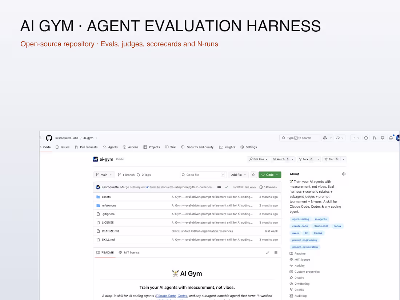Click the Edit Pins dropdown button

point(258,159)
